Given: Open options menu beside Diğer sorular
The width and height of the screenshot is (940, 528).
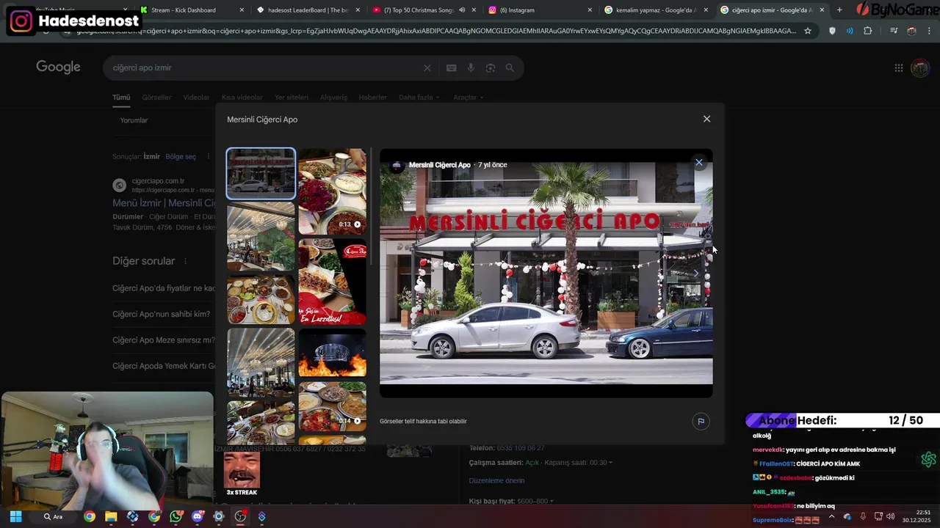Looking at the screenshot, I should (x=186, y=261).
